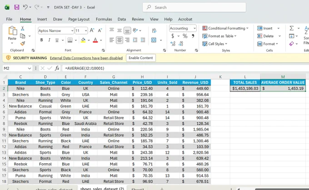The width and height of the screenshot is (309, 190).
Task: Toggle Underline formatting
Action: (57, 40)
